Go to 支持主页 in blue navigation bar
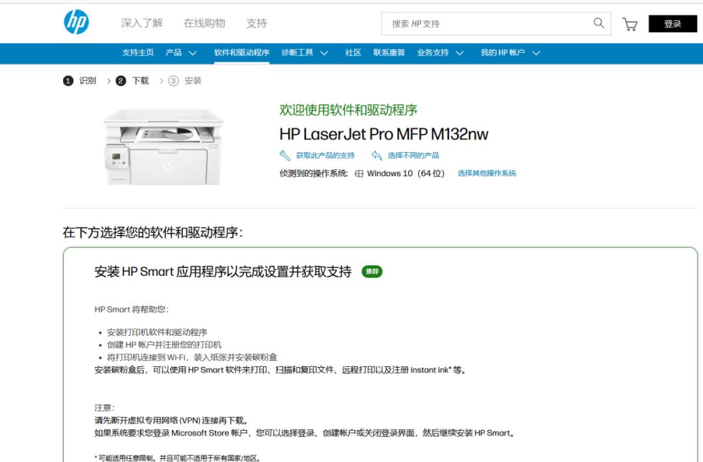This screenshot has height=462, width=703. click(x=137, y=53)
